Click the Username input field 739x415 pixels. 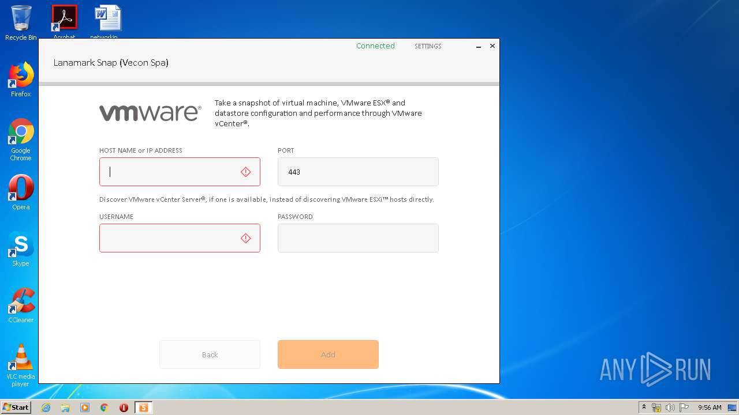[x=180, y=238]
